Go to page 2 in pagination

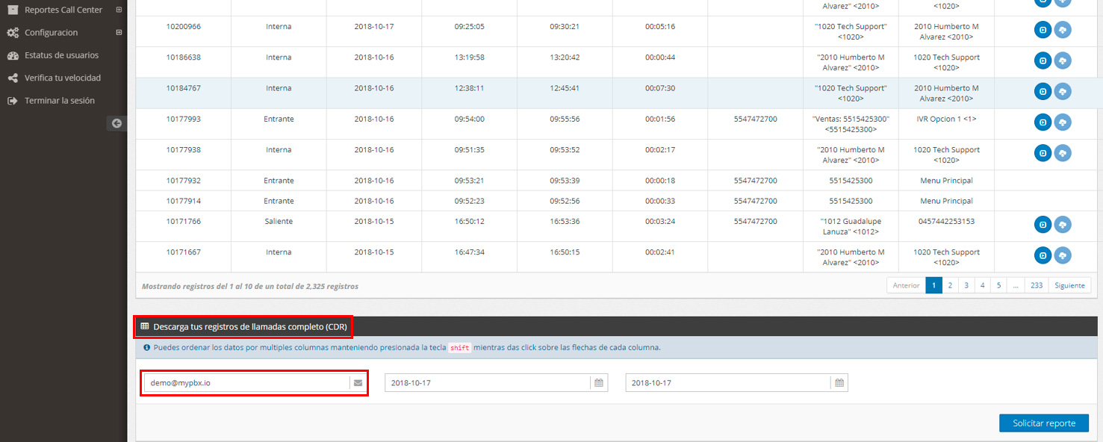(x=950, y=285)
